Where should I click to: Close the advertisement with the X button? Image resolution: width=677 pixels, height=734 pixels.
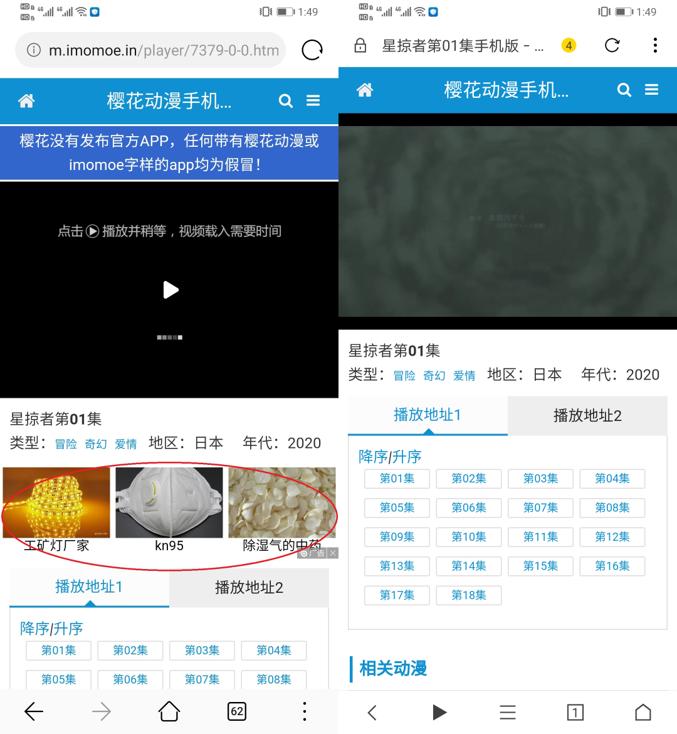[x=333, y=553]
